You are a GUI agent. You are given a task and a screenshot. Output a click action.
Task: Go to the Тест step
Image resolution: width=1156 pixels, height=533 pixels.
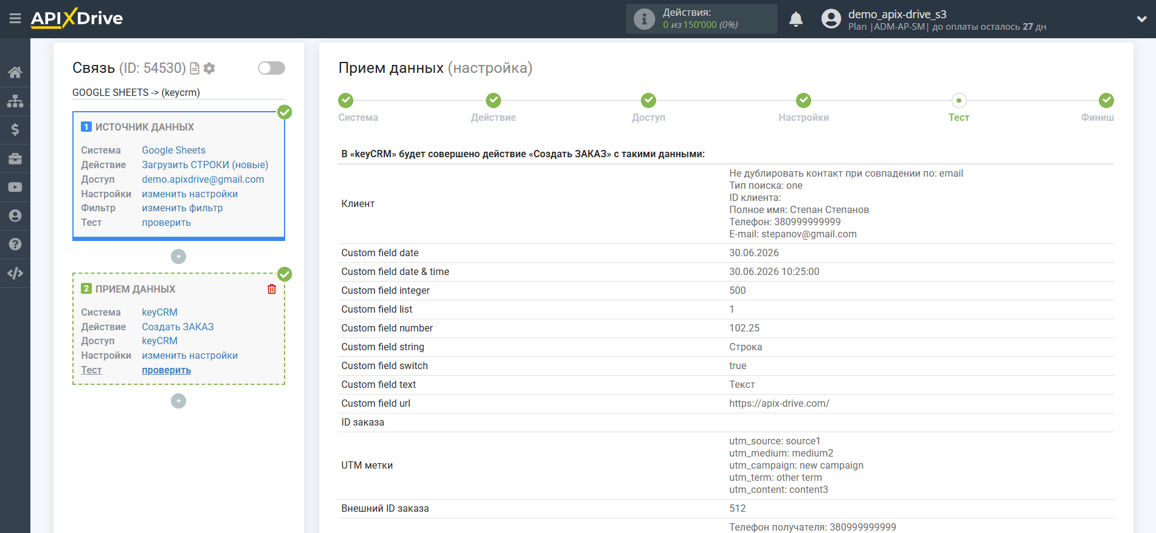(x=959, y=108)
